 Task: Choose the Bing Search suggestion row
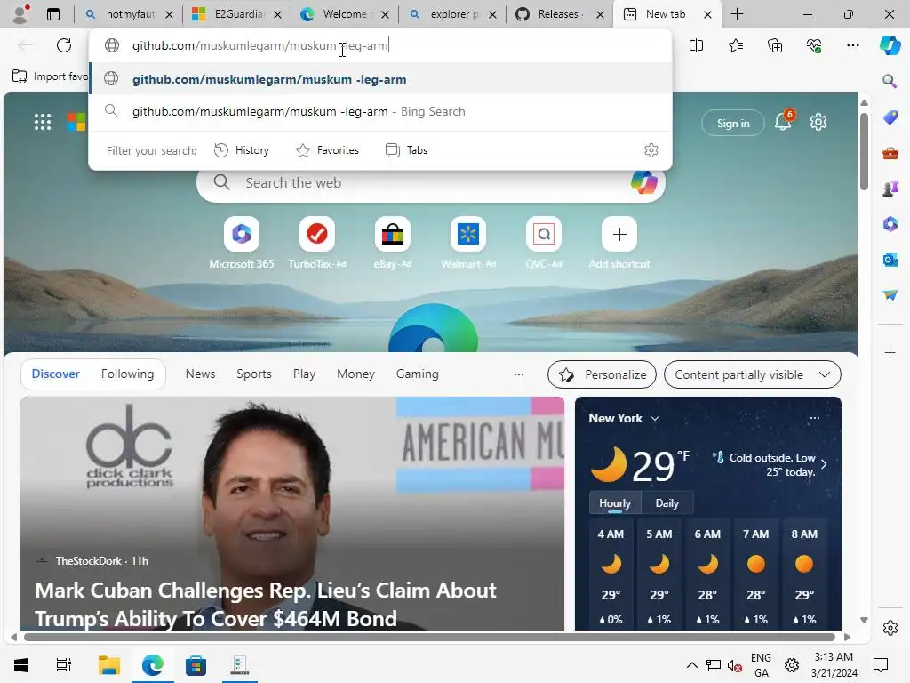click(x=380, y=111)
